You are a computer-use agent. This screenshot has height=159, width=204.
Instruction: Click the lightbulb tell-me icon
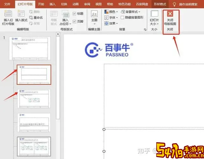coord(174,4)
